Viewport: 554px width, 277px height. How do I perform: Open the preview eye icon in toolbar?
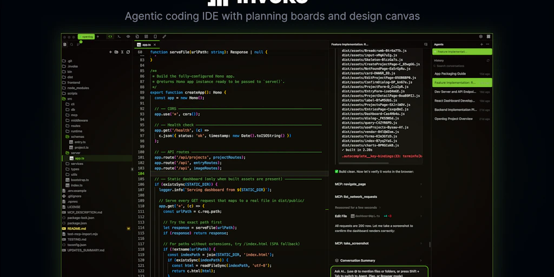(x=128, y=36)
